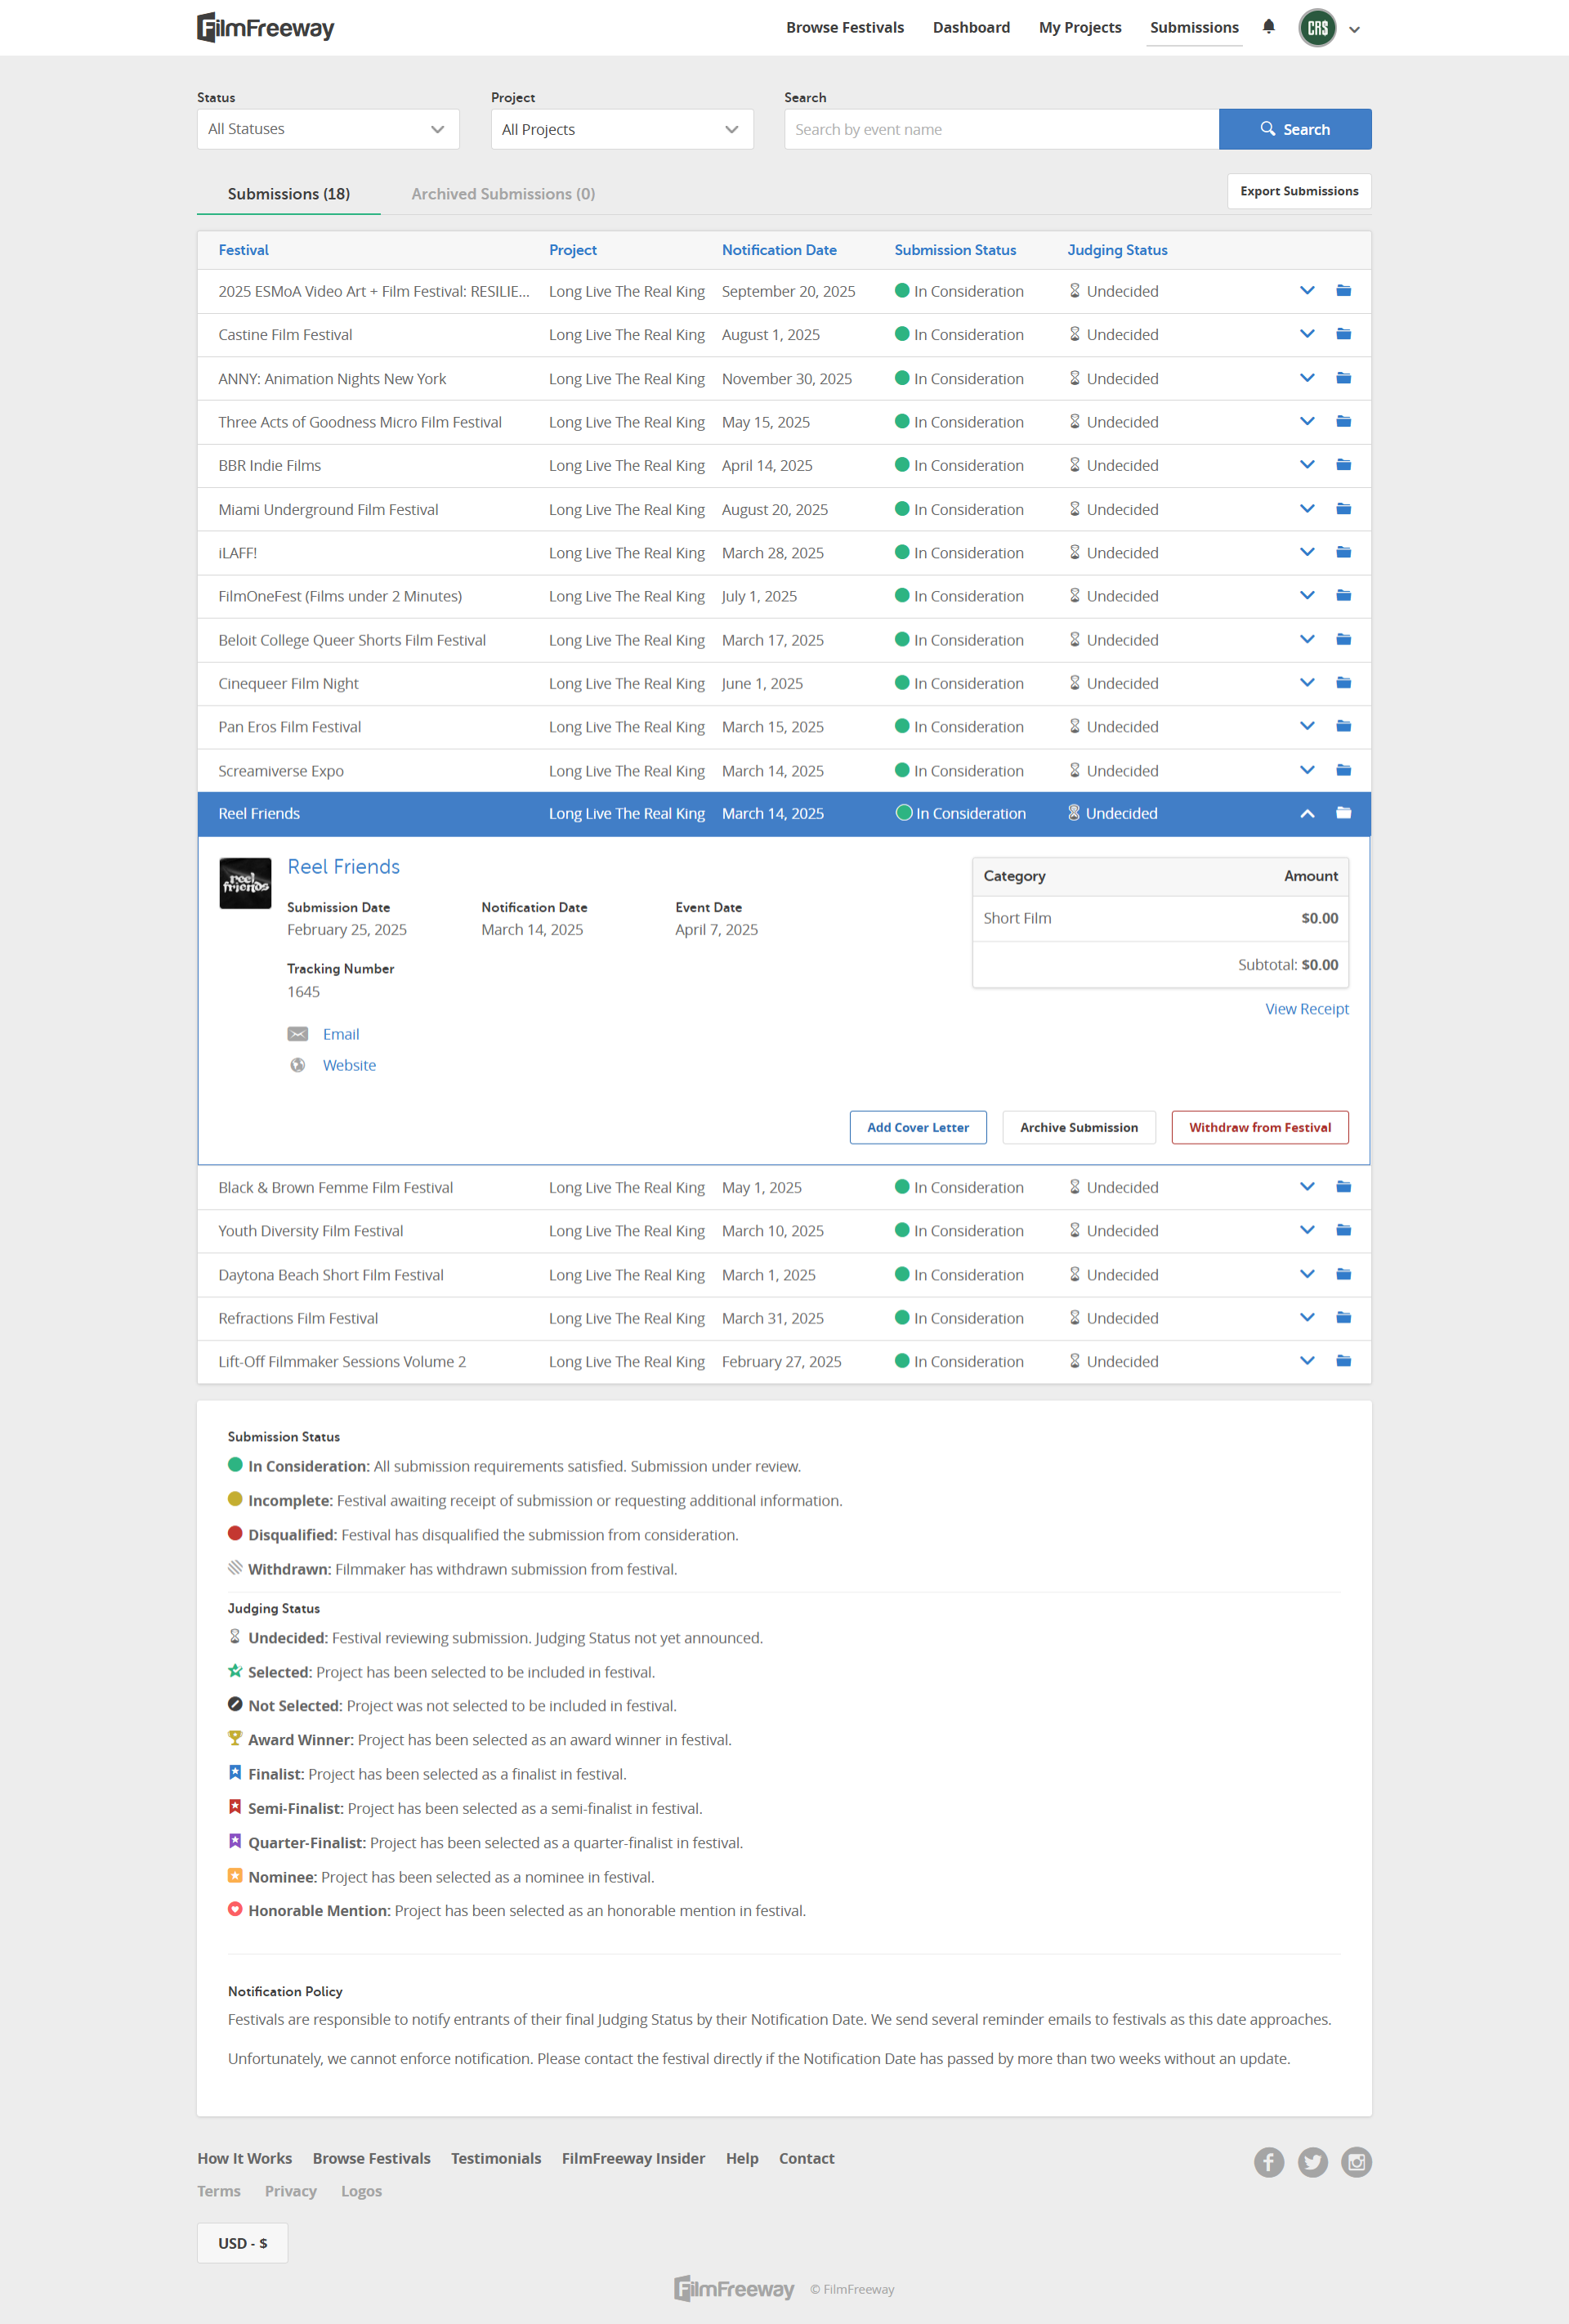Image resolution: width=1569 pixels, height=2324 pixels.
Task: Expand the Refractions Film Festival row
Action: pyautogui.click(x=1306, y=1318)
